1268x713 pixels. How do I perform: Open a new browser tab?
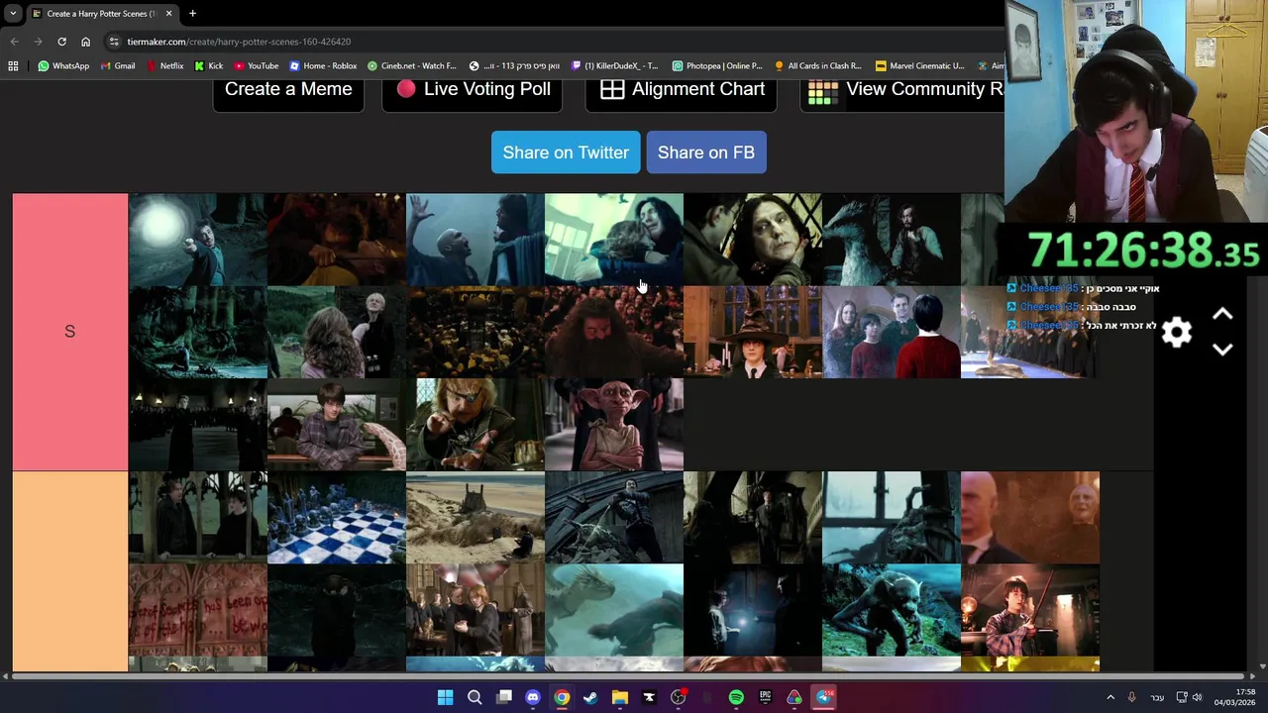tap(192, 14)
